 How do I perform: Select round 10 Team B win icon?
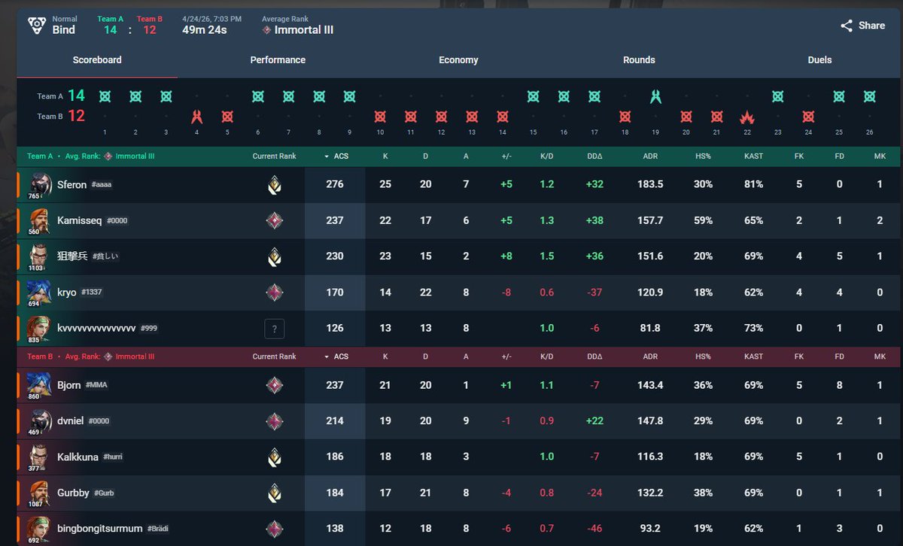(380, 117)
